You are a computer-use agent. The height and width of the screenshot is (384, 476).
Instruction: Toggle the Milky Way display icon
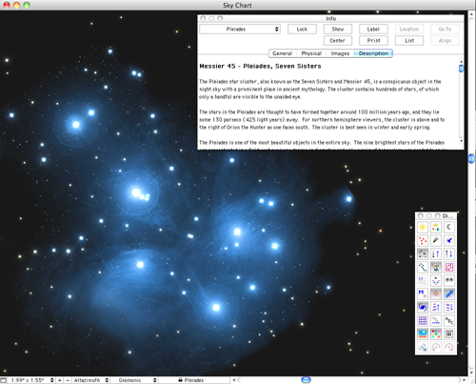click(x=449, y=293)
